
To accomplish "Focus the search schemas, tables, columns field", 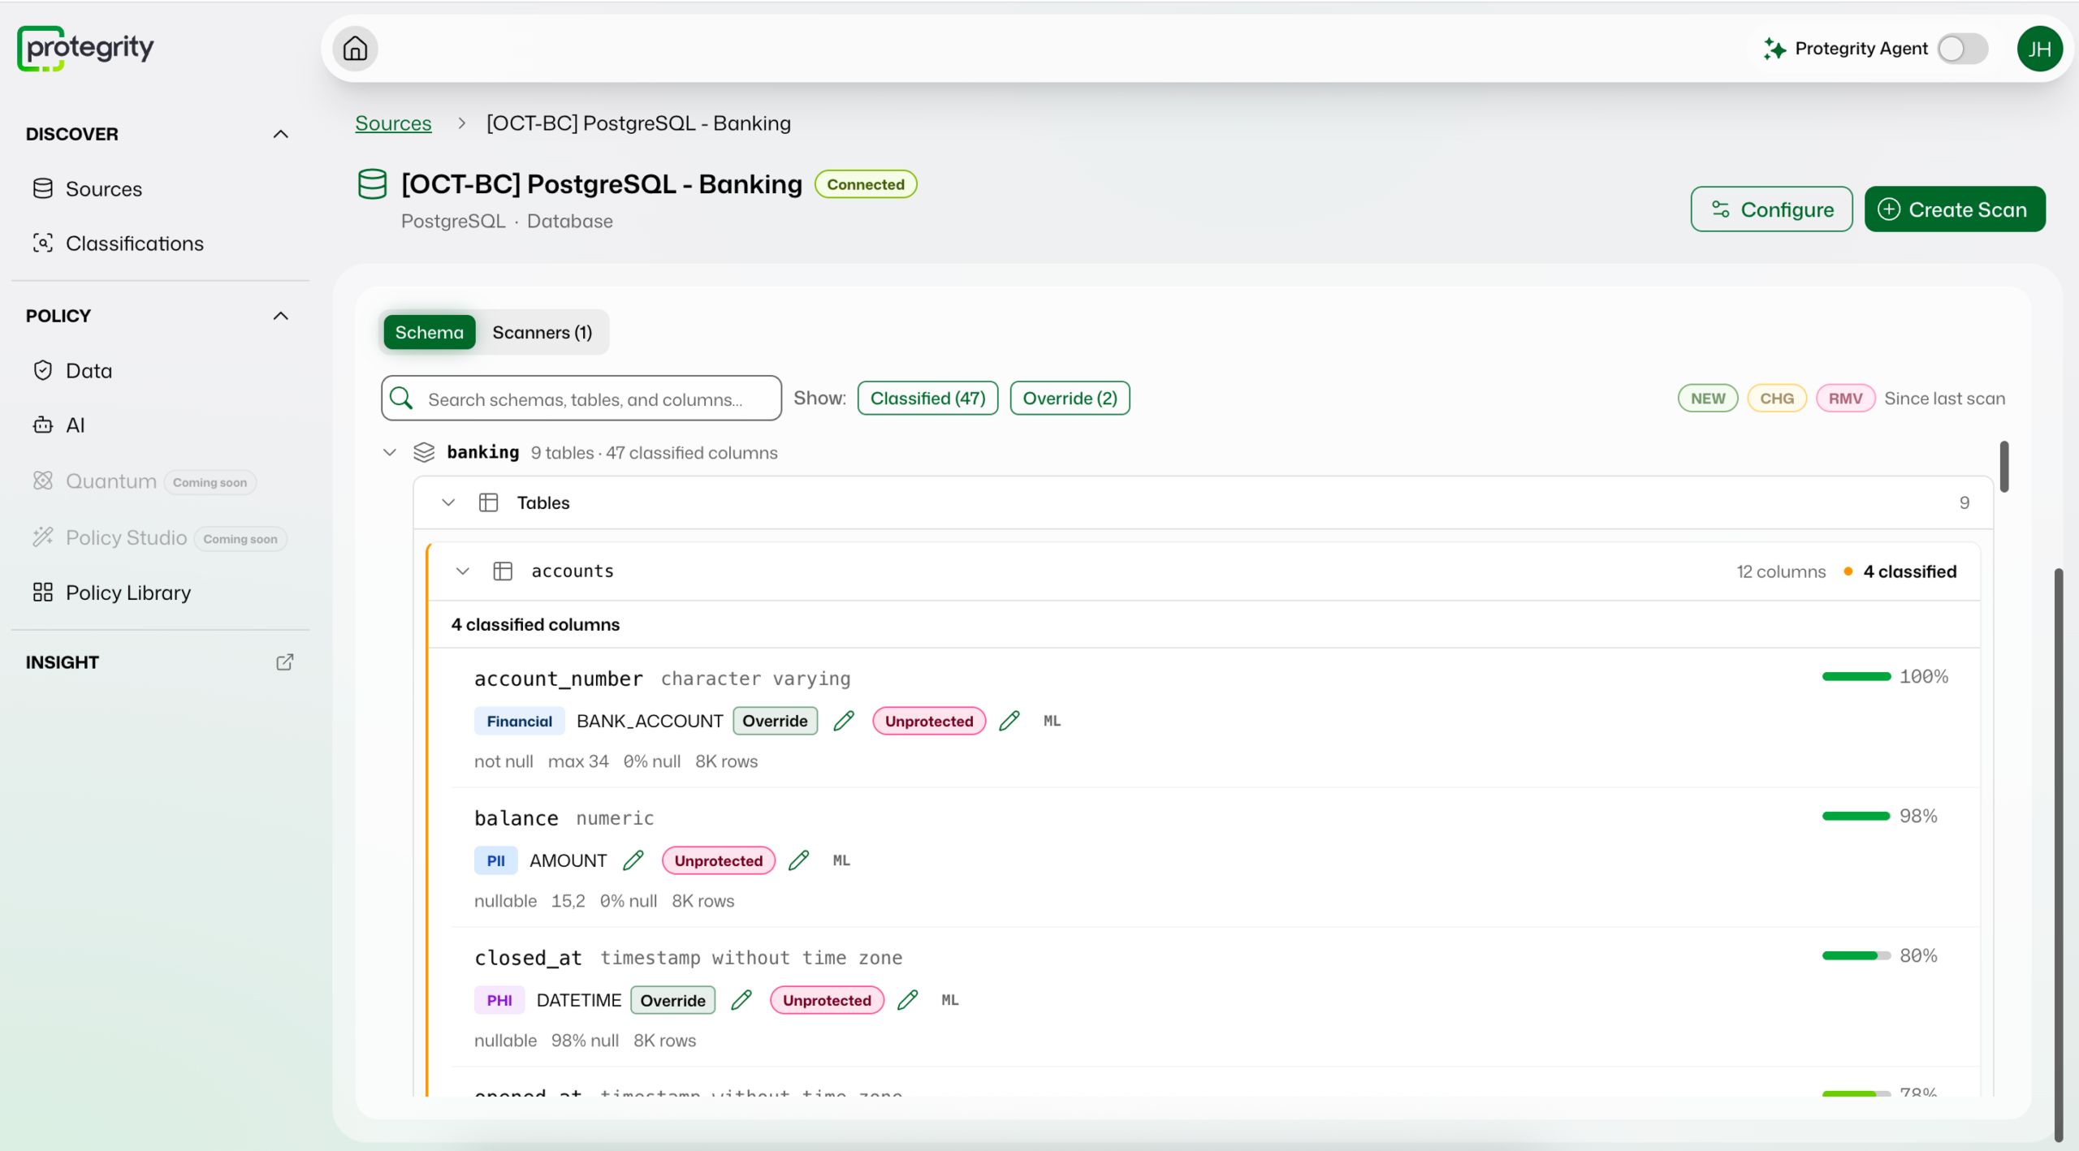I will click(581, 399).
